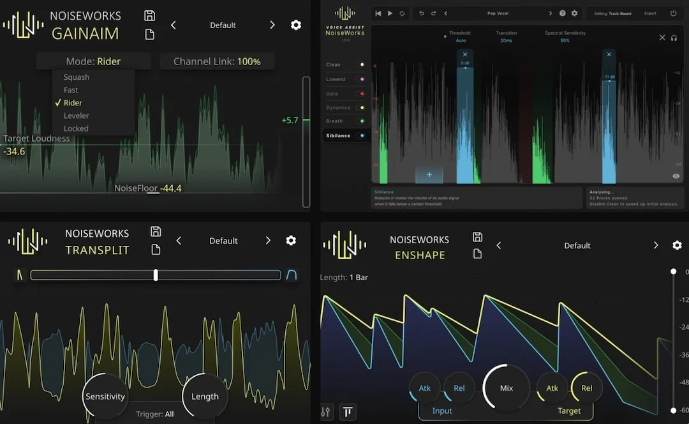Click the Sensitivity knob in Transplit

(x=105, y=397)
